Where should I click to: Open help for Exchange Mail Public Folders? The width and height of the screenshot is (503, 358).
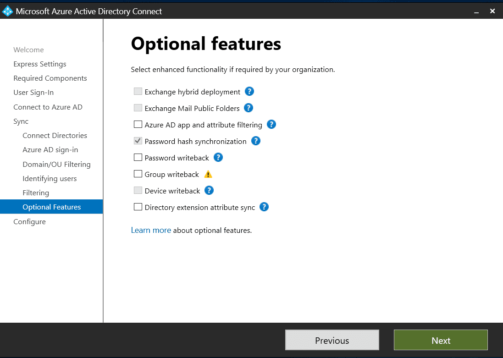pos(249,108)
